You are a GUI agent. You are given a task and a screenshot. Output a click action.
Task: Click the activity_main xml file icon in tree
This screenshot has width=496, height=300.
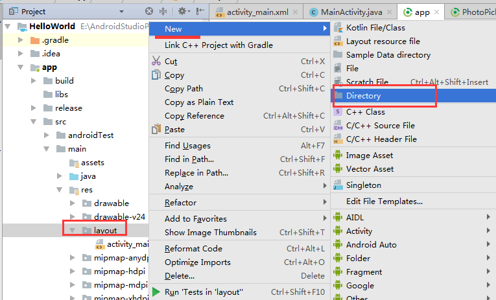(100, 244)
